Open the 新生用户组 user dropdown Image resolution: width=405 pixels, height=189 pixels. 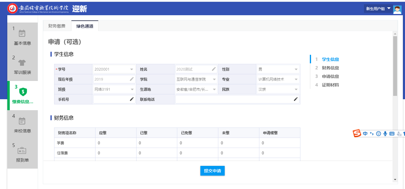(x=378, y=9)
